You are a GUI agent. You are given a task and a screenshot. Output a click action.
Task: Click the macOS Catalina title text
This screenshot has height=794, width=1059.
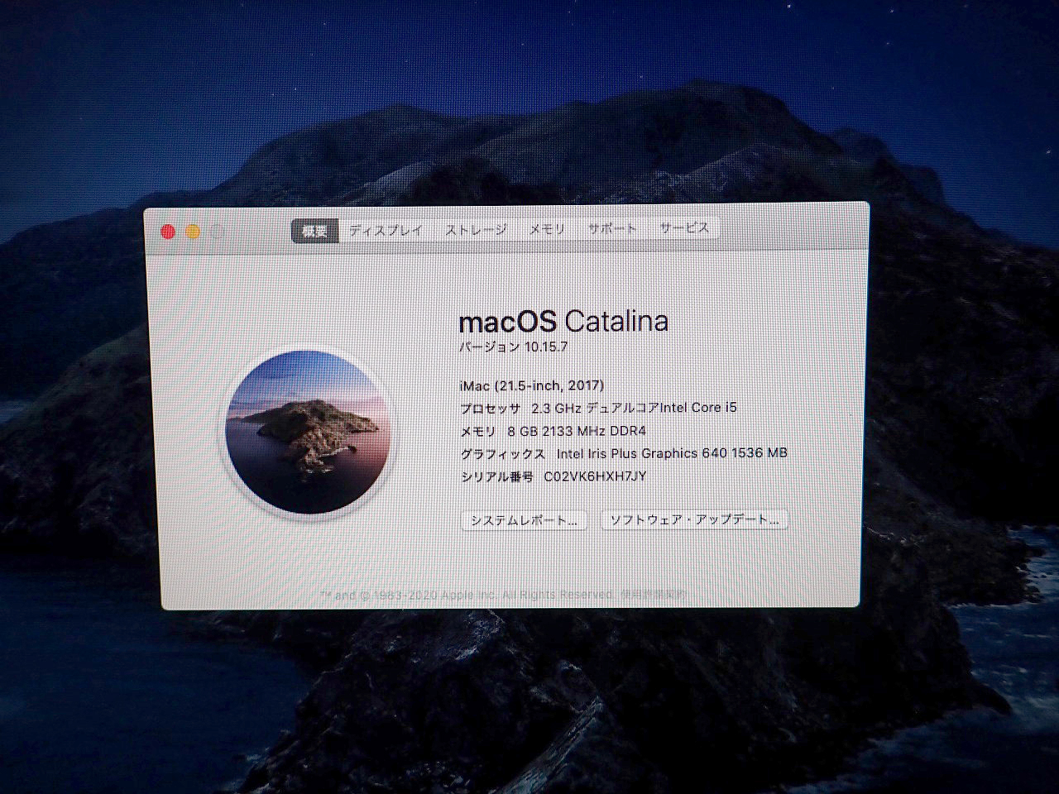coord(563,321)
